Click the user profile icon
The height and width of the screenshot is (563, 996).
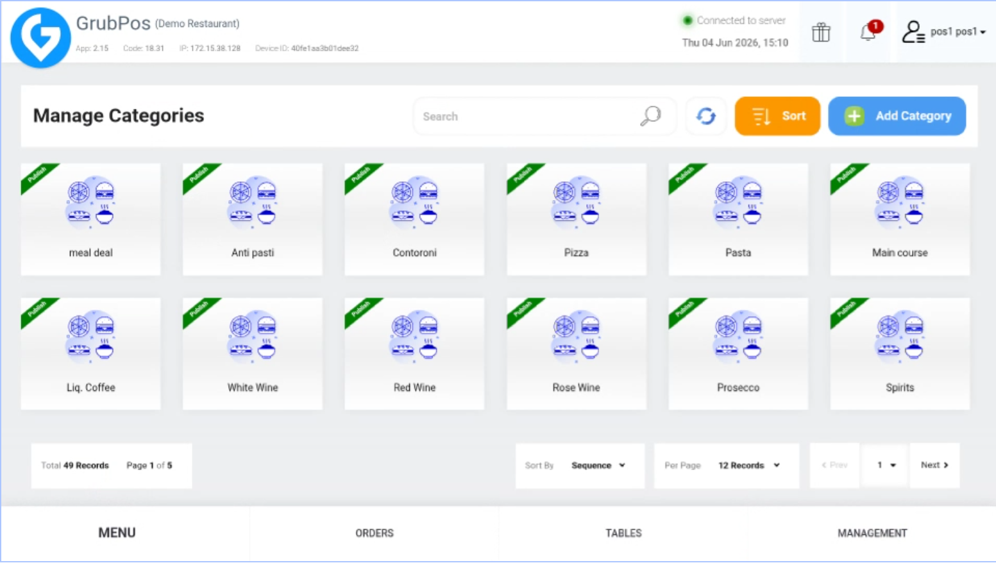click(x=913, y=31)
